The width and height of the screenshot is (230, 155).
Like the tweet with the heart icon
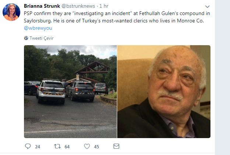point(87,146)
